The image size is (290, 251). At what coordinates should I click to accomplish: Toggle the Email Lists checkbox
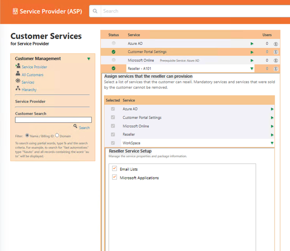[114, 168]
